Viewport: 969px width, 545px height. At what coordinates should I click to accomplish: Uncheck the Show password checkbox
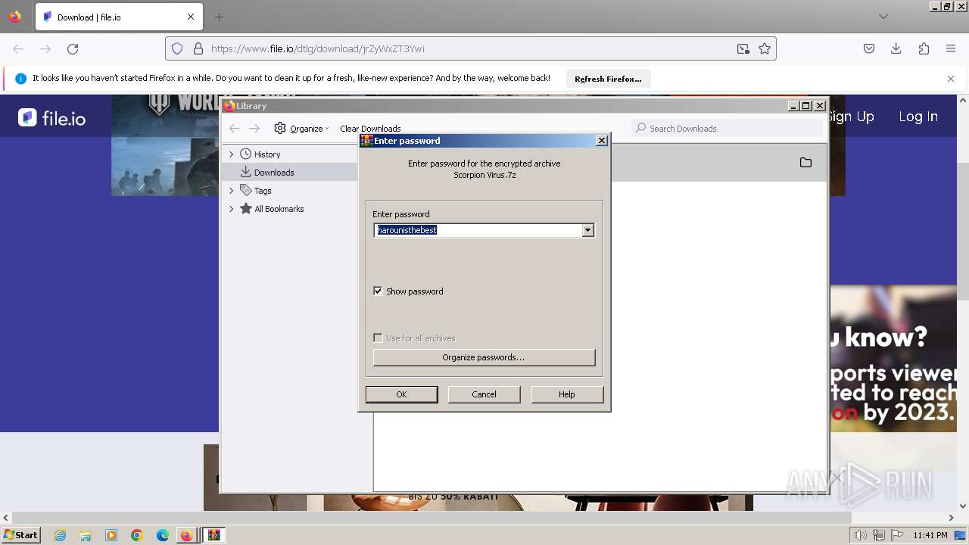point(378,291)
